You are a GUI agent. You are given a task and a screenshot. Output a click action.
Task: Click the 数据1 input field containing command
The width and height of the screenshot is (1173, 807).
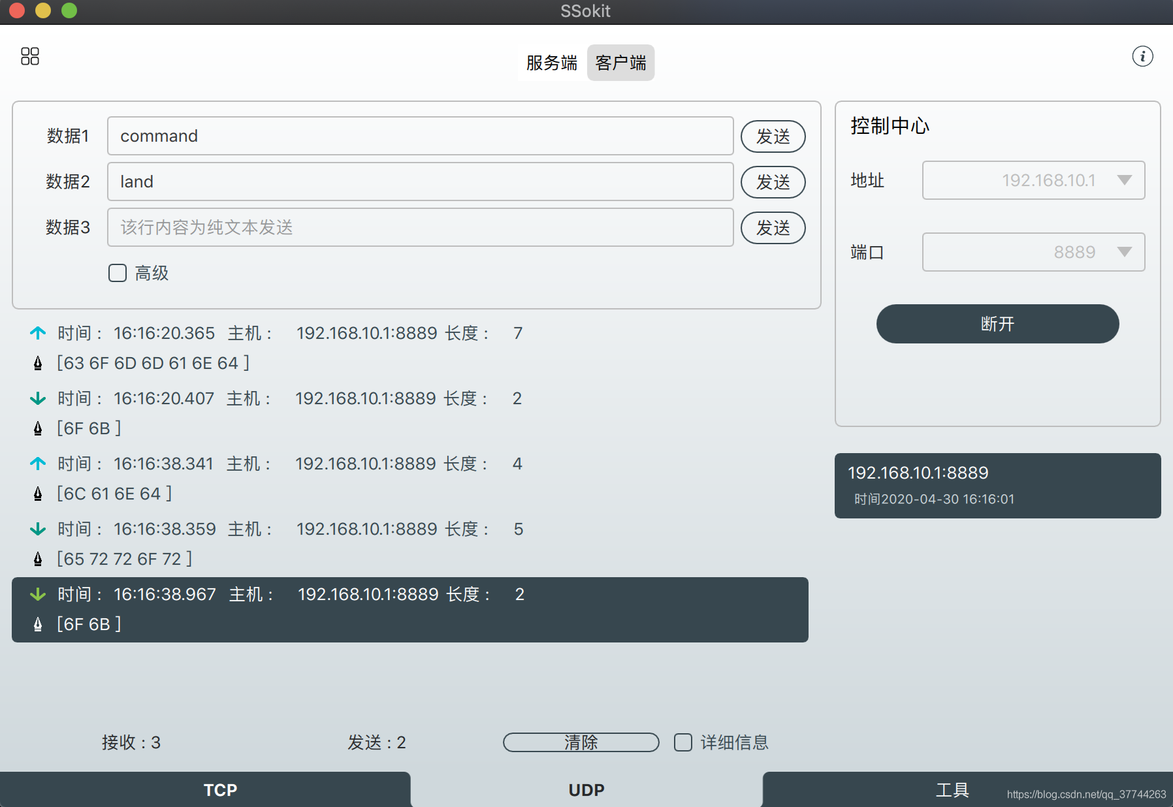(420, 136)
